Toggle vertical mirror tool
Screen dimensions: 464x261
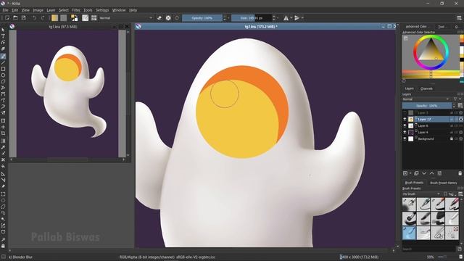tap(297, 18)
